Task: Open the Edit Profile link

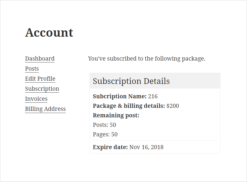Action: click(40, 79)
